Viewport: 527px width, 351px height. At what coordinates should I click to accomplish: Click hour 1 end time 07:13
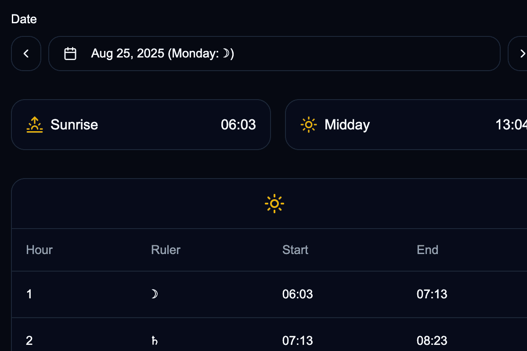point(432,294)
